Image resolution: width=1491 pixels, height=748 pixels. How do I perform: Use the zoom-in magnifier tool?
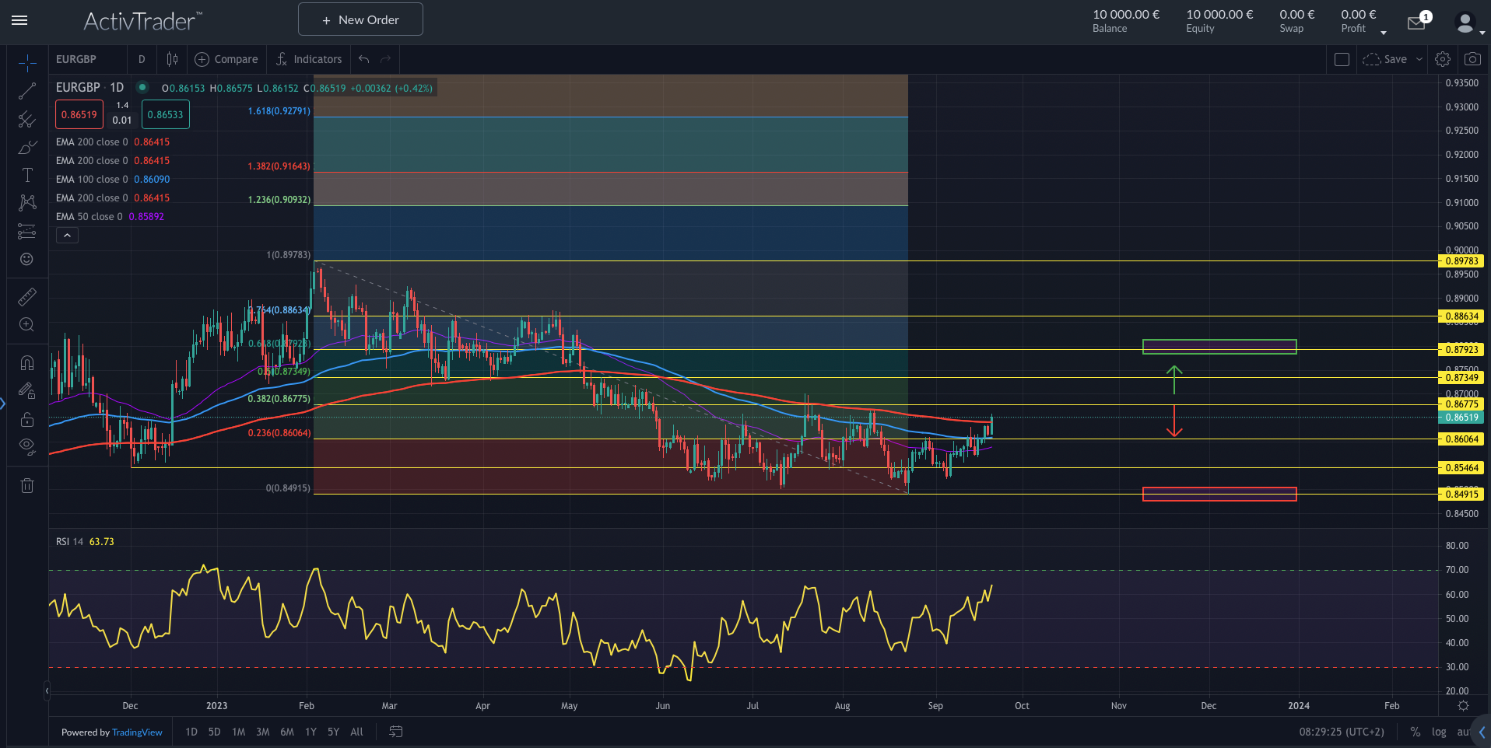pos(27,324)
